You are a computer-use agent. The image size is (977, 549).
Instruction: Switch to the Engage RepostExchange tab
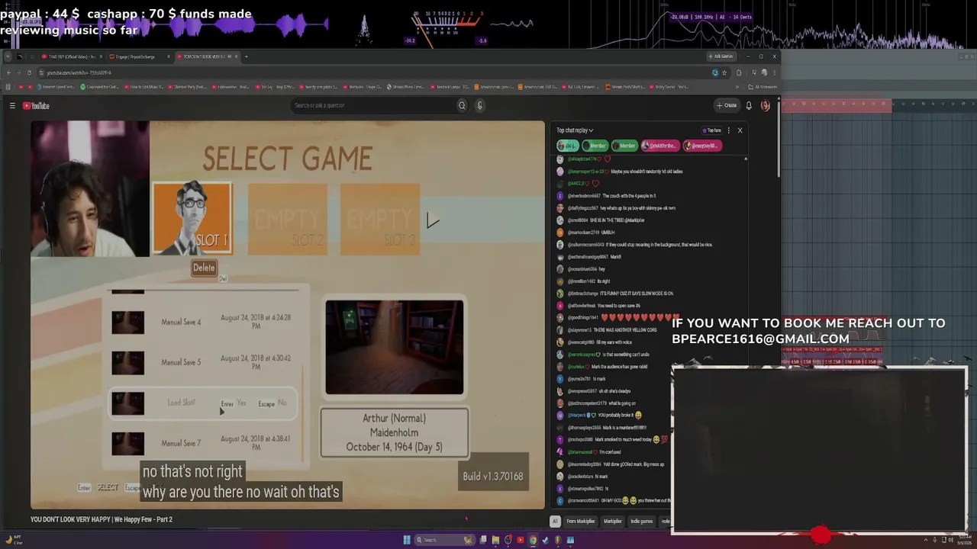pyautogui.click(x=140, y=56)
